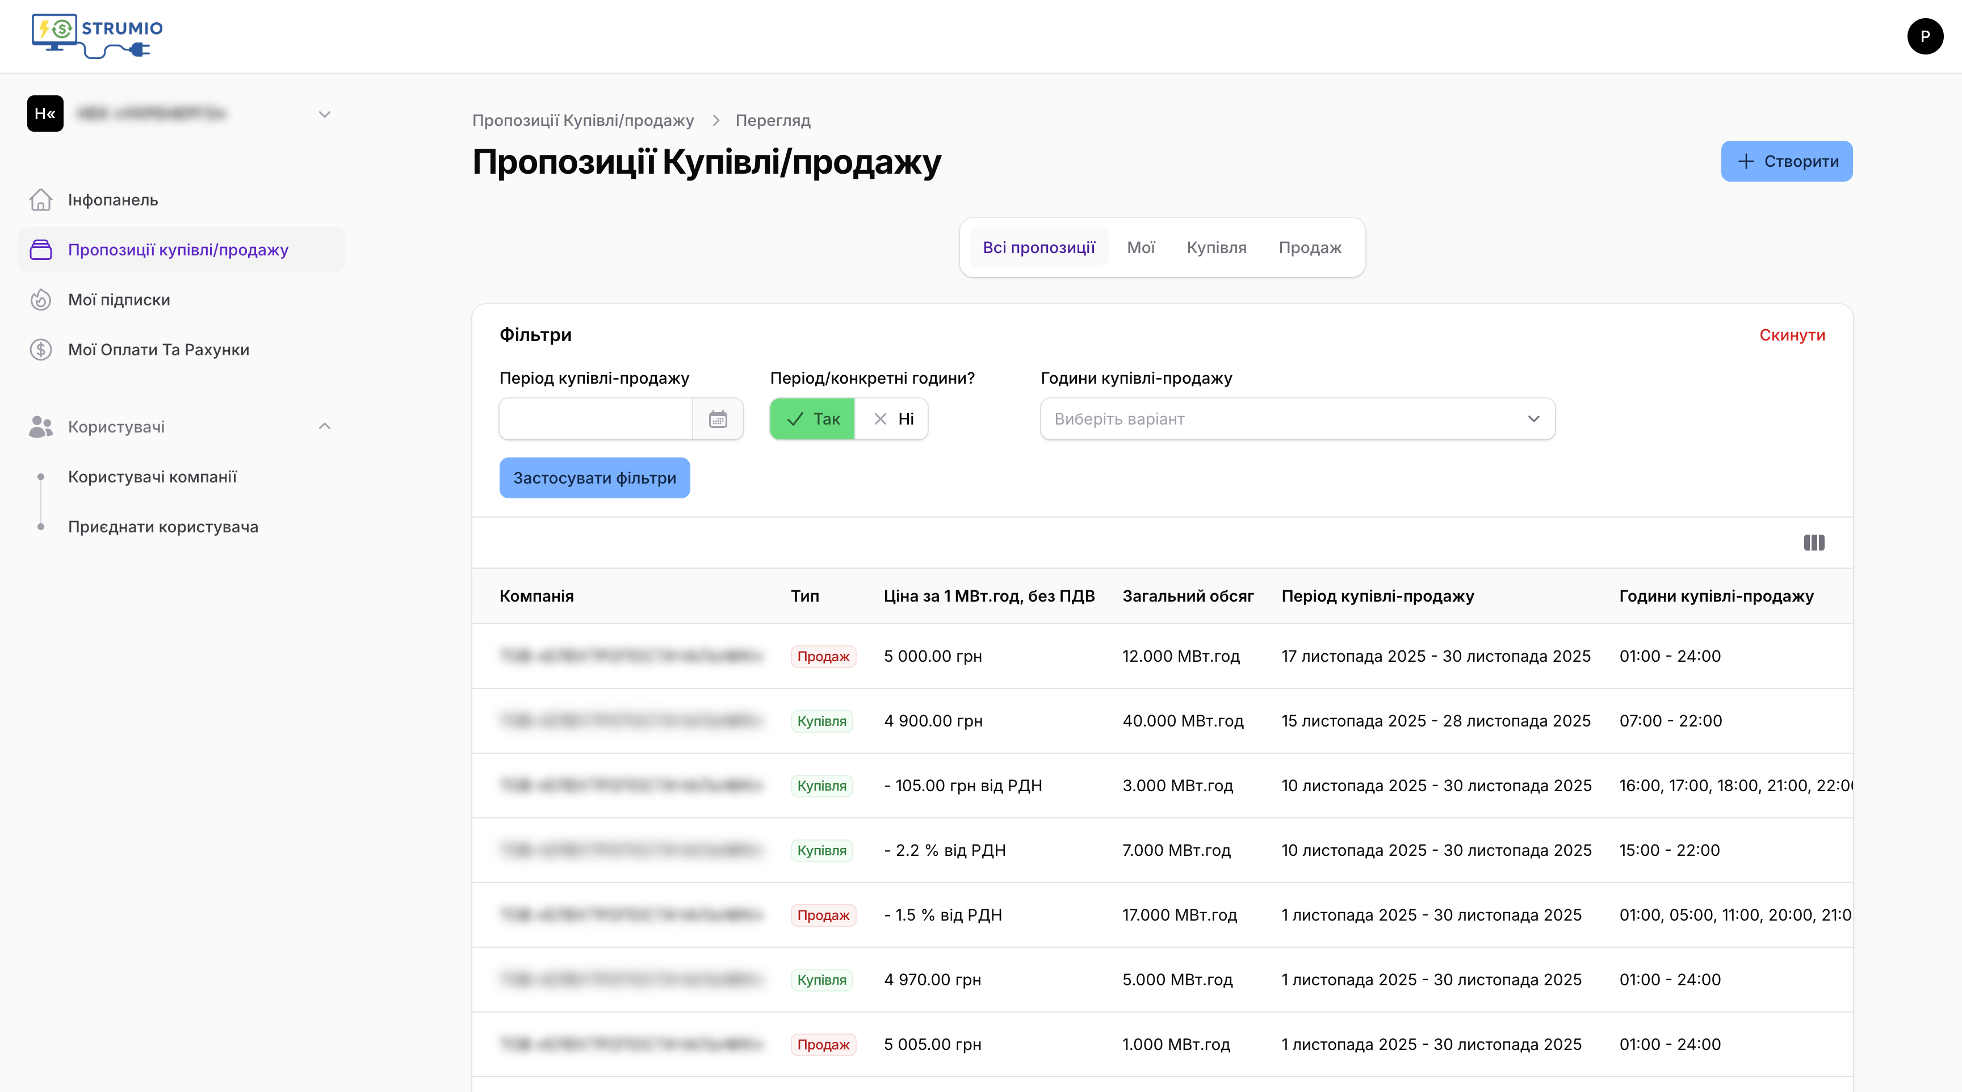The width and height of the screenshot is (1962, 1092).
Task: Open Мої підписки flame icon
Action: [40, 300]
